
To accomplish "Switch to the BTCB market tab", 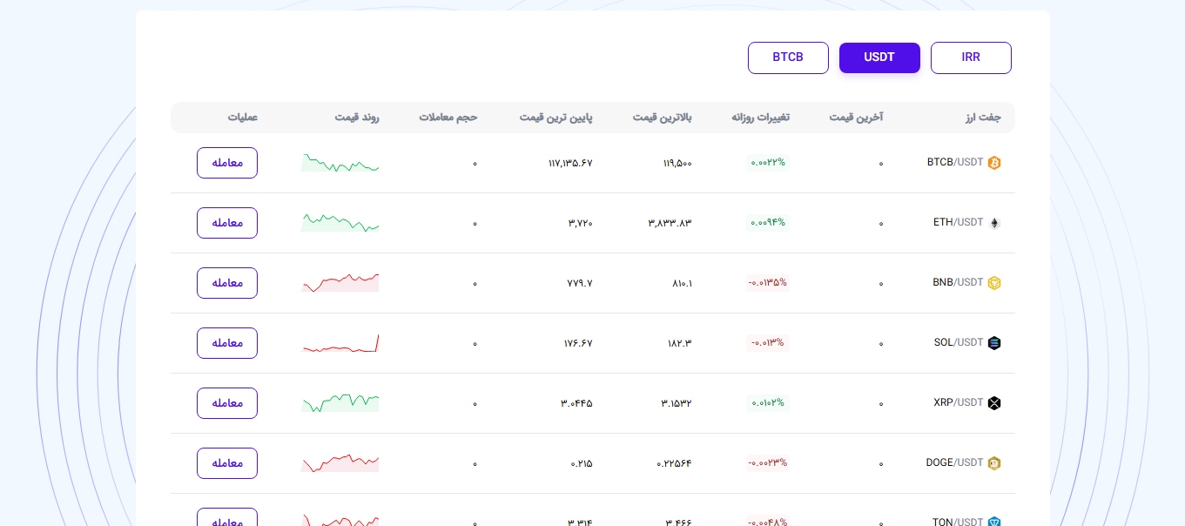I will 788,57.
